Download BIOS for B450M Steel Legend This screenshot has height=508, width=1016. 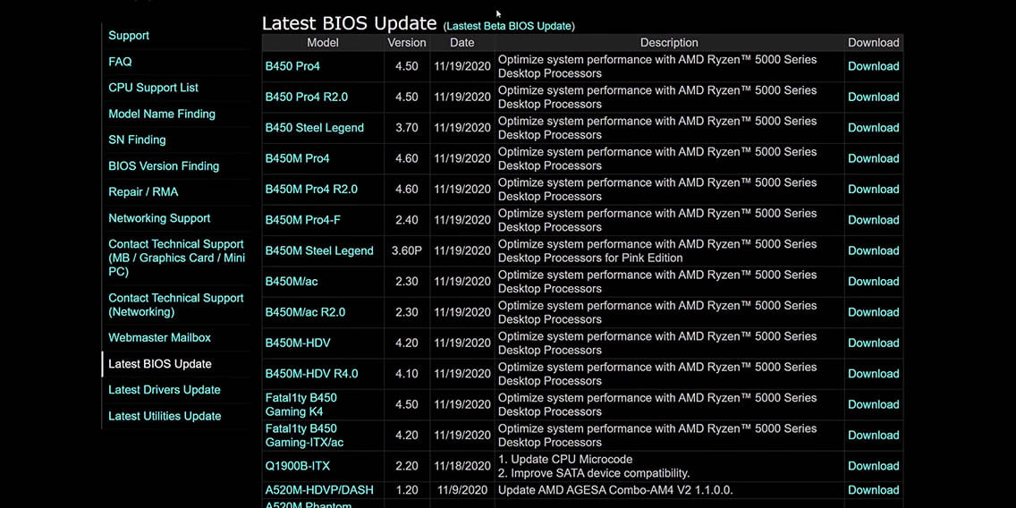pyautogui.click(x=874, y=250)
